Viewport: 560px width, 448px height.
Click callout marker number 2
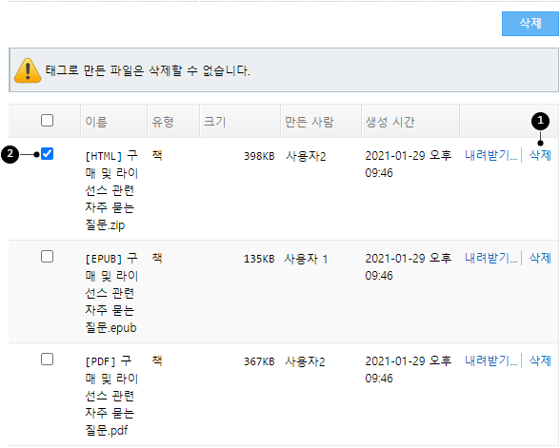tap(10, 154)
